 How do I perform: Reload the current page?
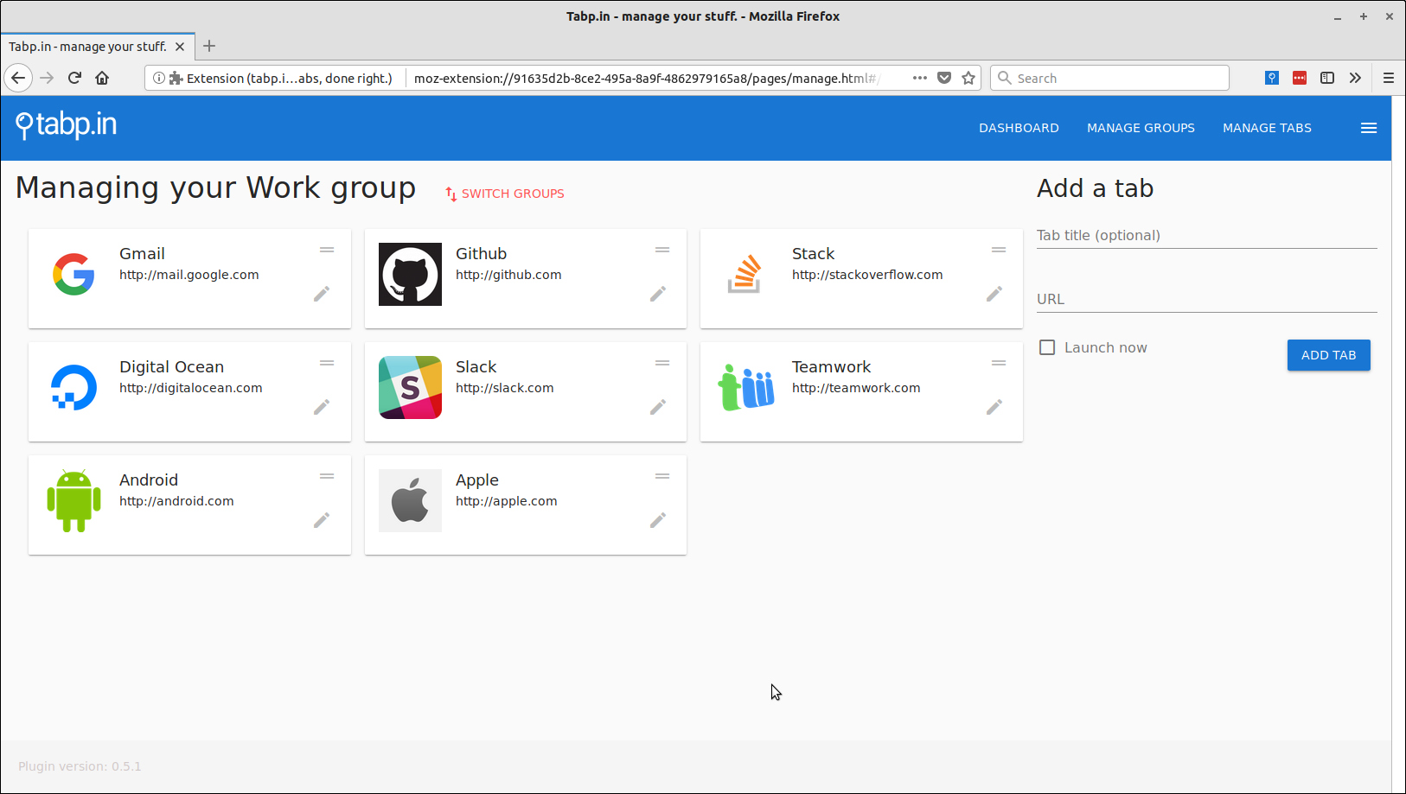[x=74, y=78]
